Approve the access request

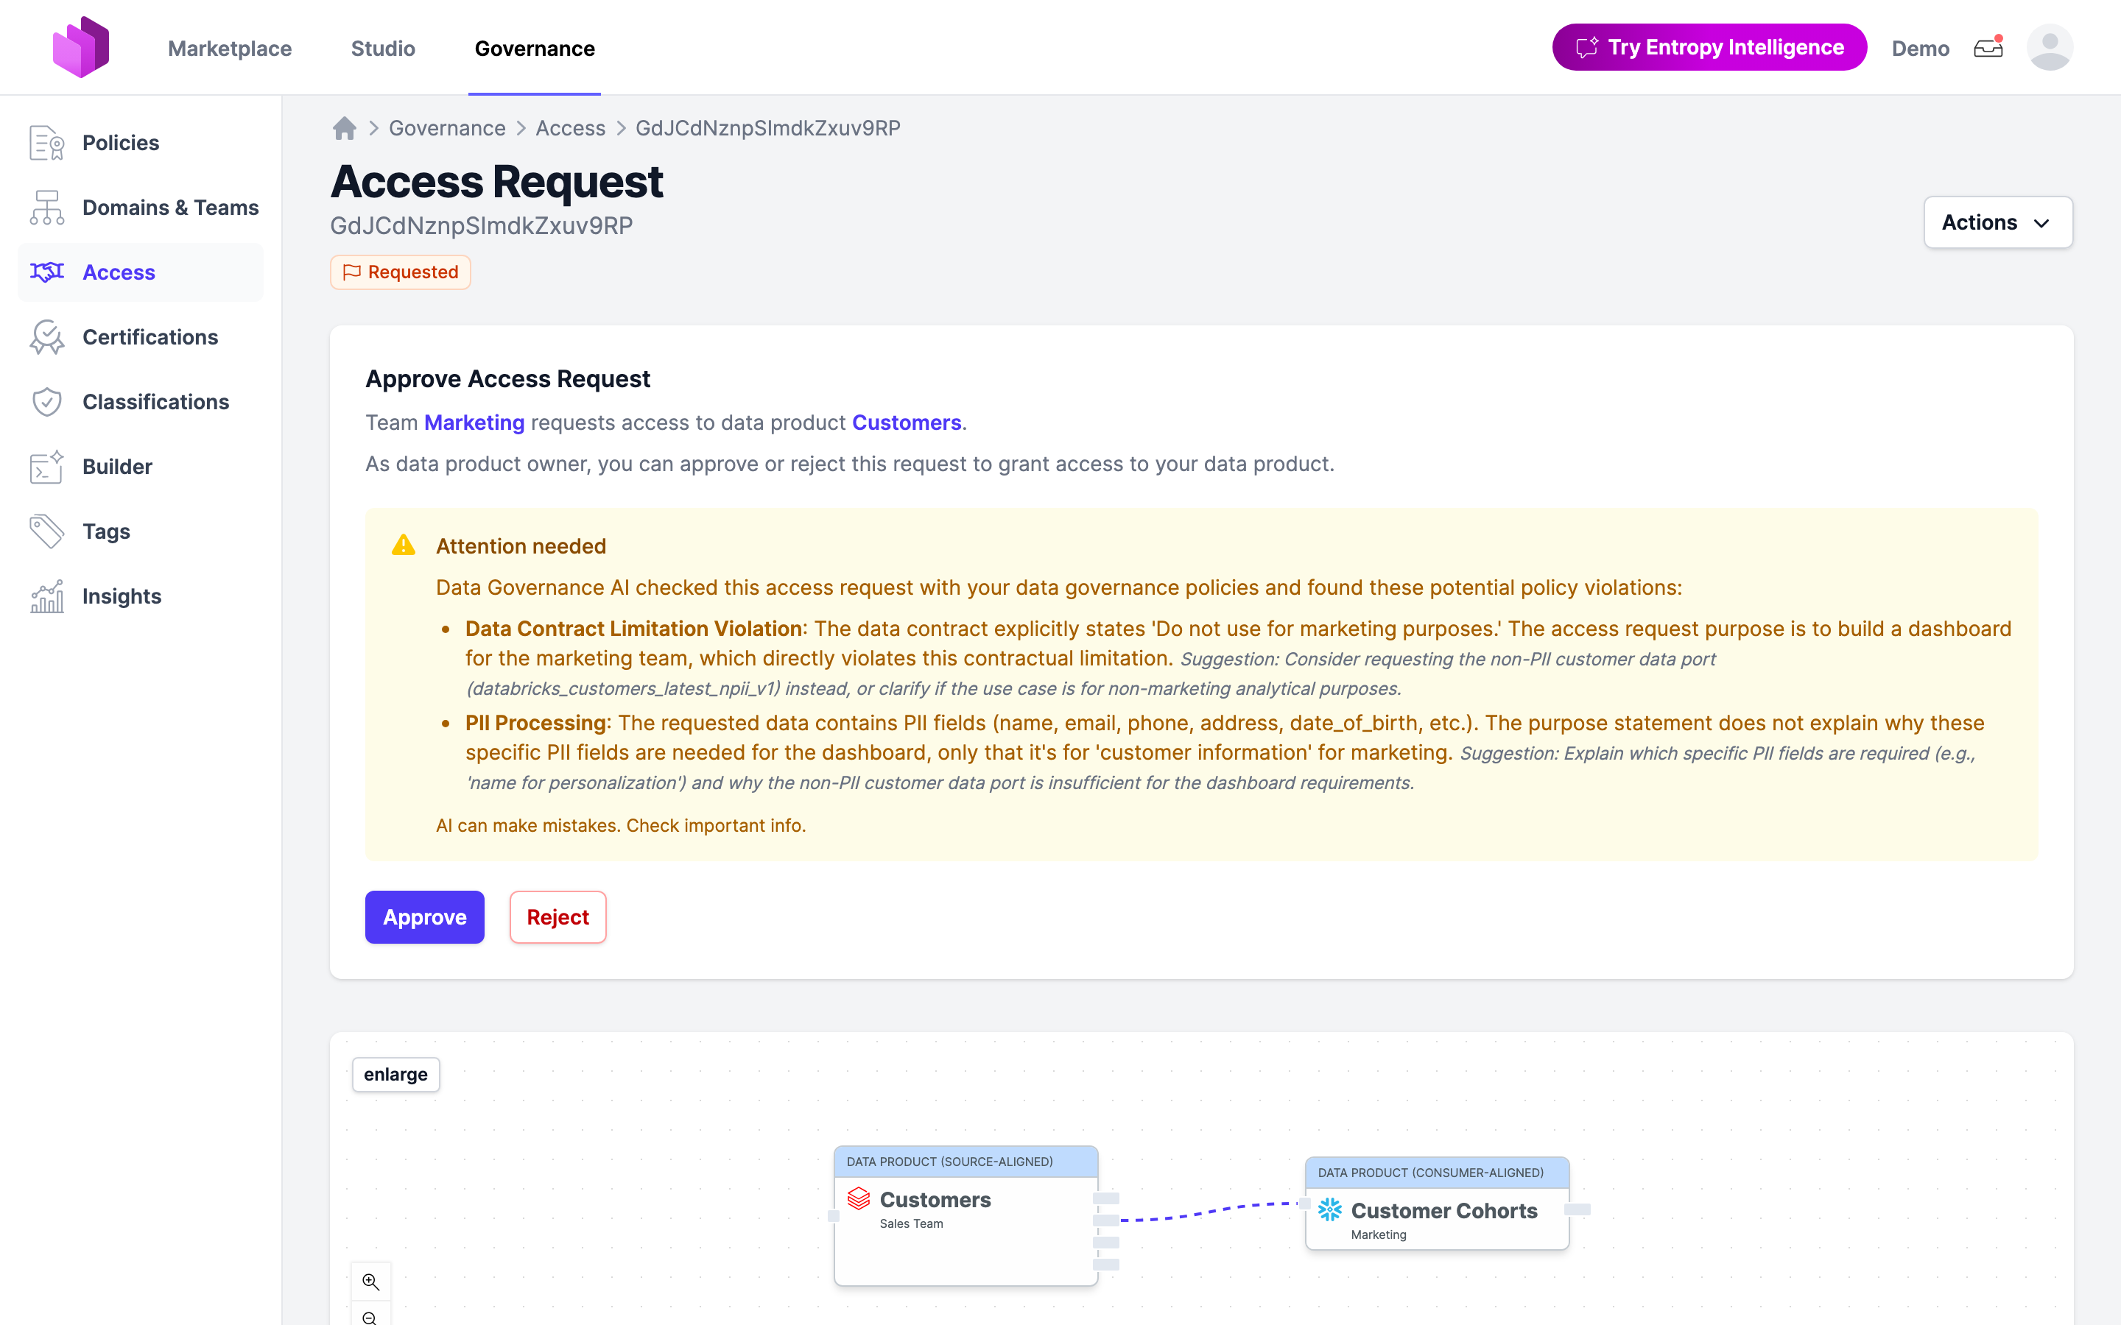coord(424,916)
